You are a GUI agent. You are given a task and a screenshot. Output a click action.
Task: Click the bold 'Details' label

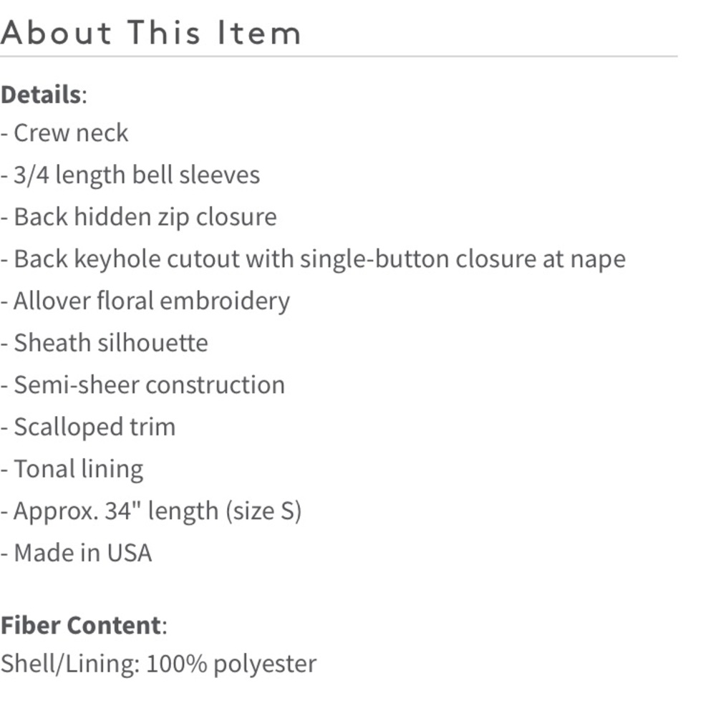(40, 95)
